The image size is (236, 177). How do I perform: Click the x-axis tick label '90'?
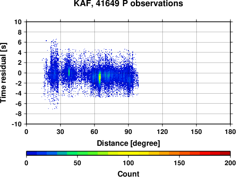(x=128, y=132)
